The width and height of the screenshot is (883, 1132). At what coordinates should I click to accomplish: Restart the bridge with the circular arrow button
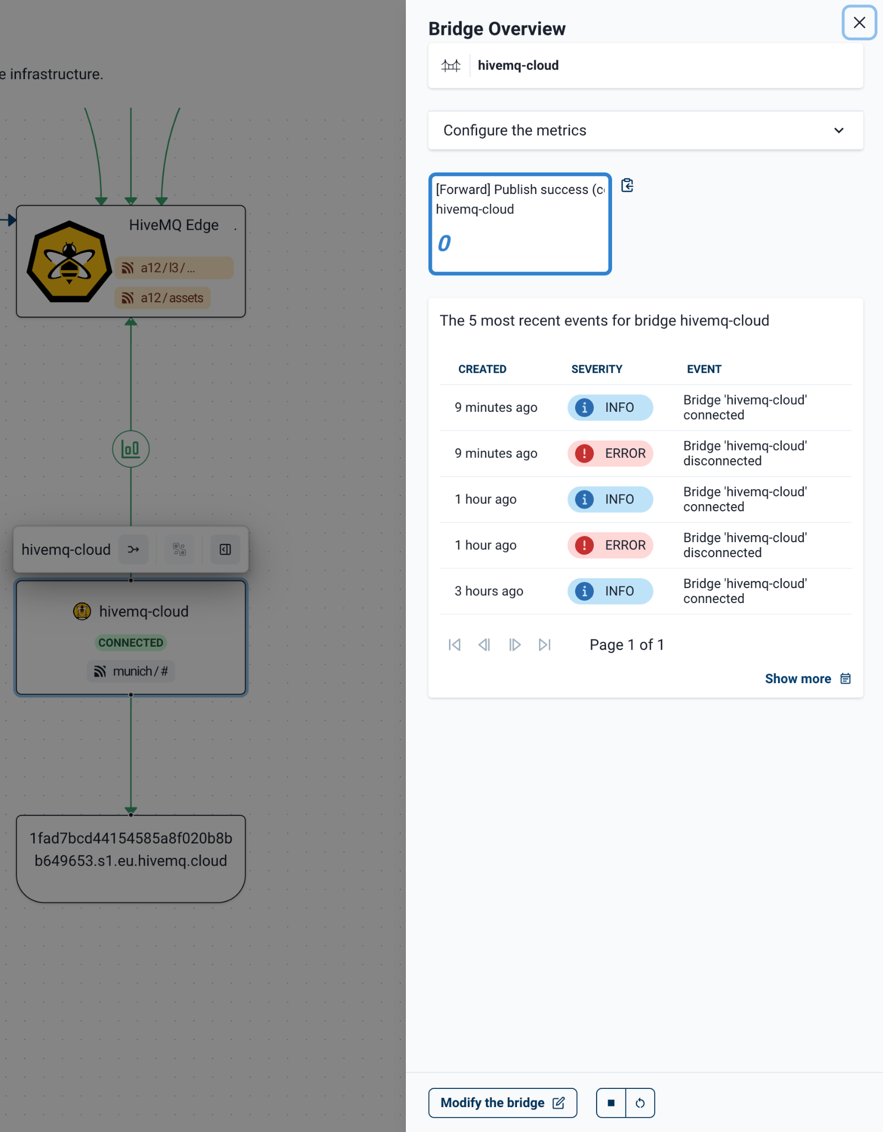point(640,1103)
